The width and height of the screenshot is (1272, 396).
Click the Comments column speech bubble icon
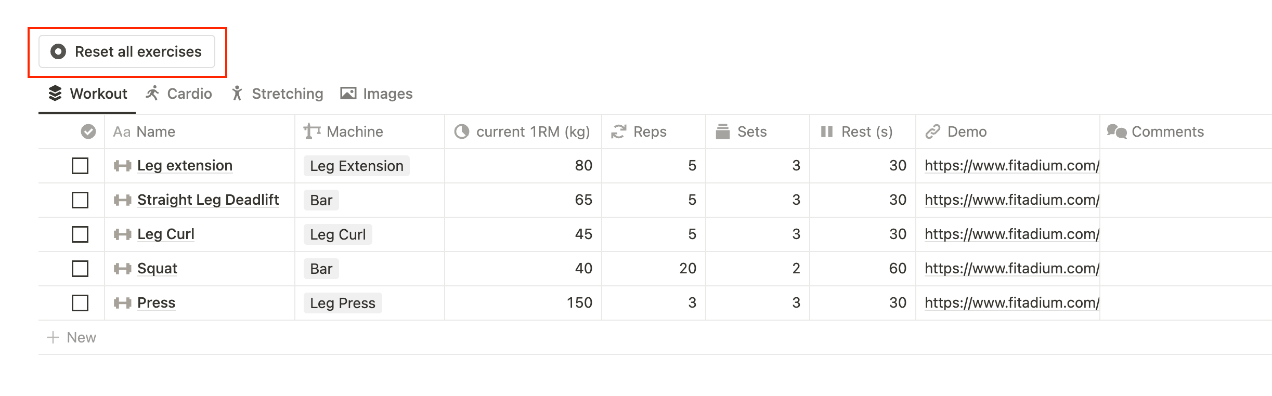pos(1117,131)
